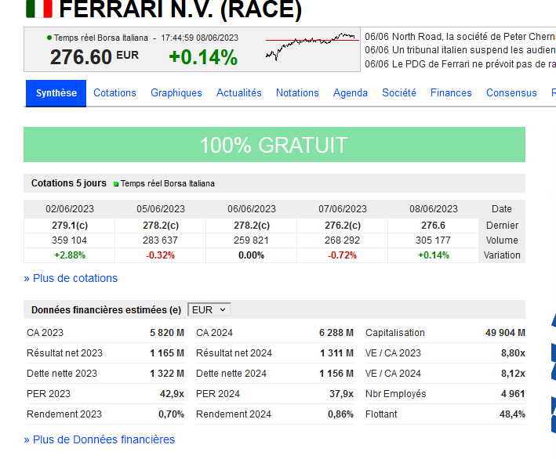Screen dimensions: 556x459
Task: Click the Dette nette 2023 value 1 322 M
Action: click(167, 374)
